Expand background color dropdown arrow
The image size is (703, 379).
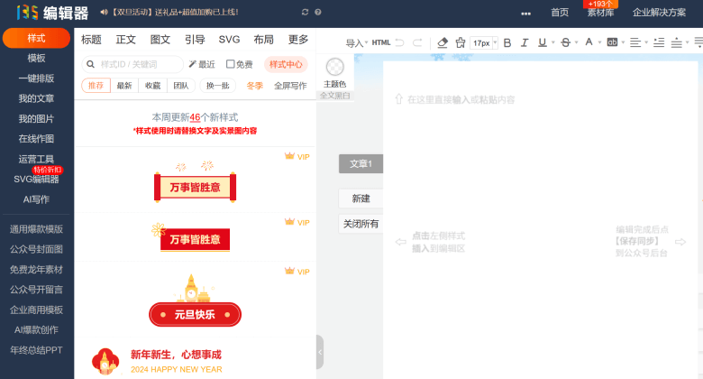[x=623, y=42]
